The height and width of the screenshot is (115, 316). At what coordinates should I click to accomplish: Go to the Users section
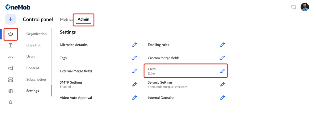31,57
